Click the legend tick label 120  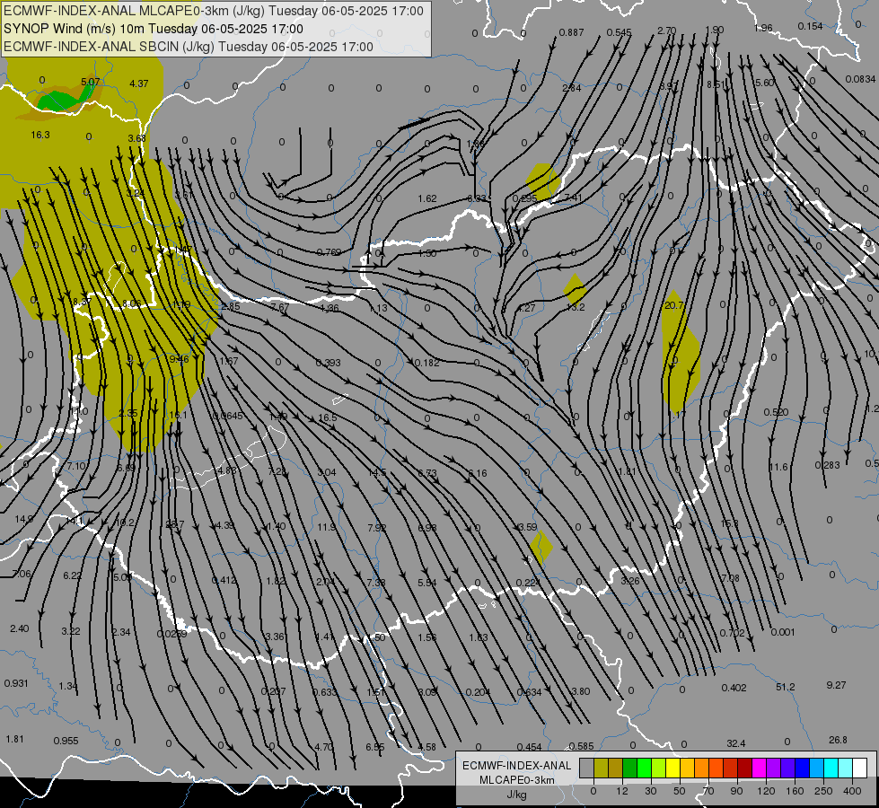766,791
